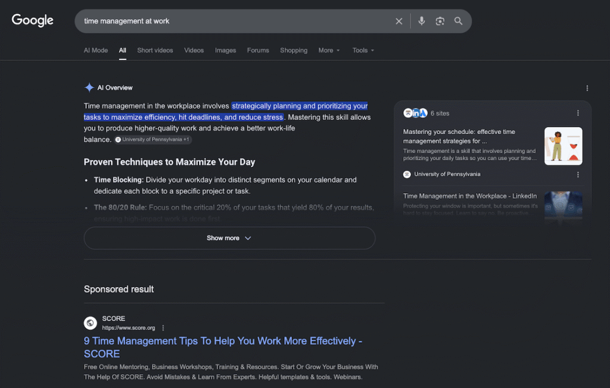610x388 pixels.
Task: Click the hourglass article thumbnail
Action: tap(564, 146)
